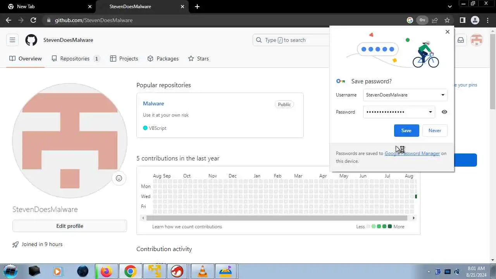Set status with the smiley icon
Image resolution: width=496 pixels, height=279 pixels.
click(x=119, y=178)
